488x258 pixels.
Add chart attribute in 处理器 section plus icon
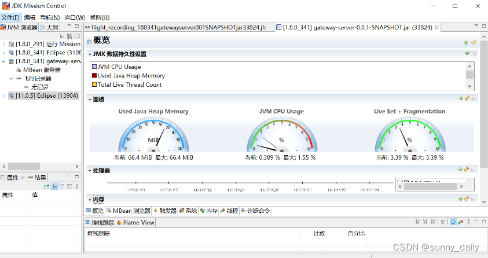[460, 169]
